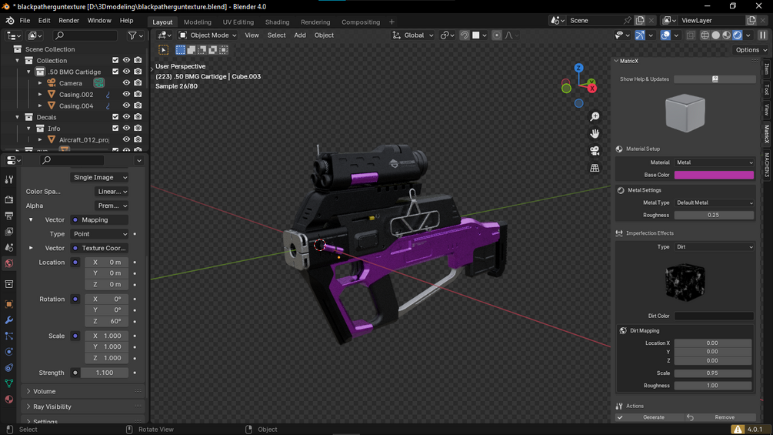Screen dimensions: 773x435
Task: Open the mapping Type Point dropdown
Action: pos(99,234)
